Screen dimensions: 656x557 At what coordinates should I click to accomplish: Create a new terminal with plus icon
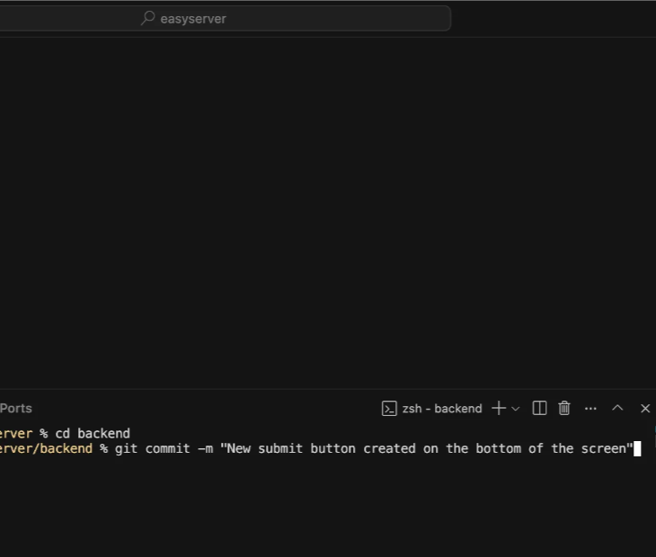[499, 408]
